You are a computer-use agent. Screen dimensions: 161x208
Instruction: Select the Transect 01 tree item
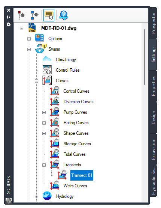point(82,175)
